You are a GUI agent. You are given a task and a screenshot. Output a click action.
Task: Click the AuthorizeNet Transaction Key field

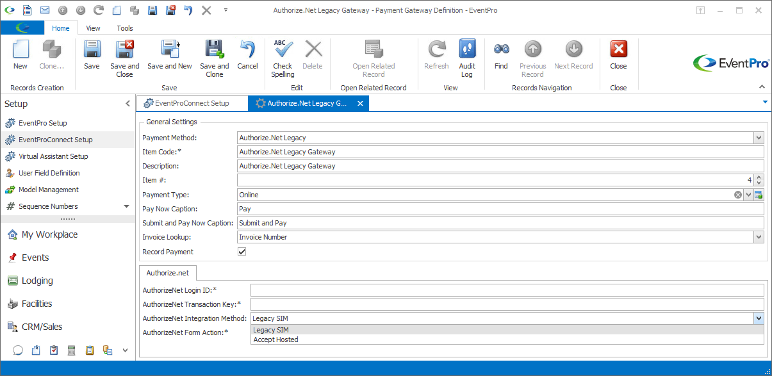507,304
